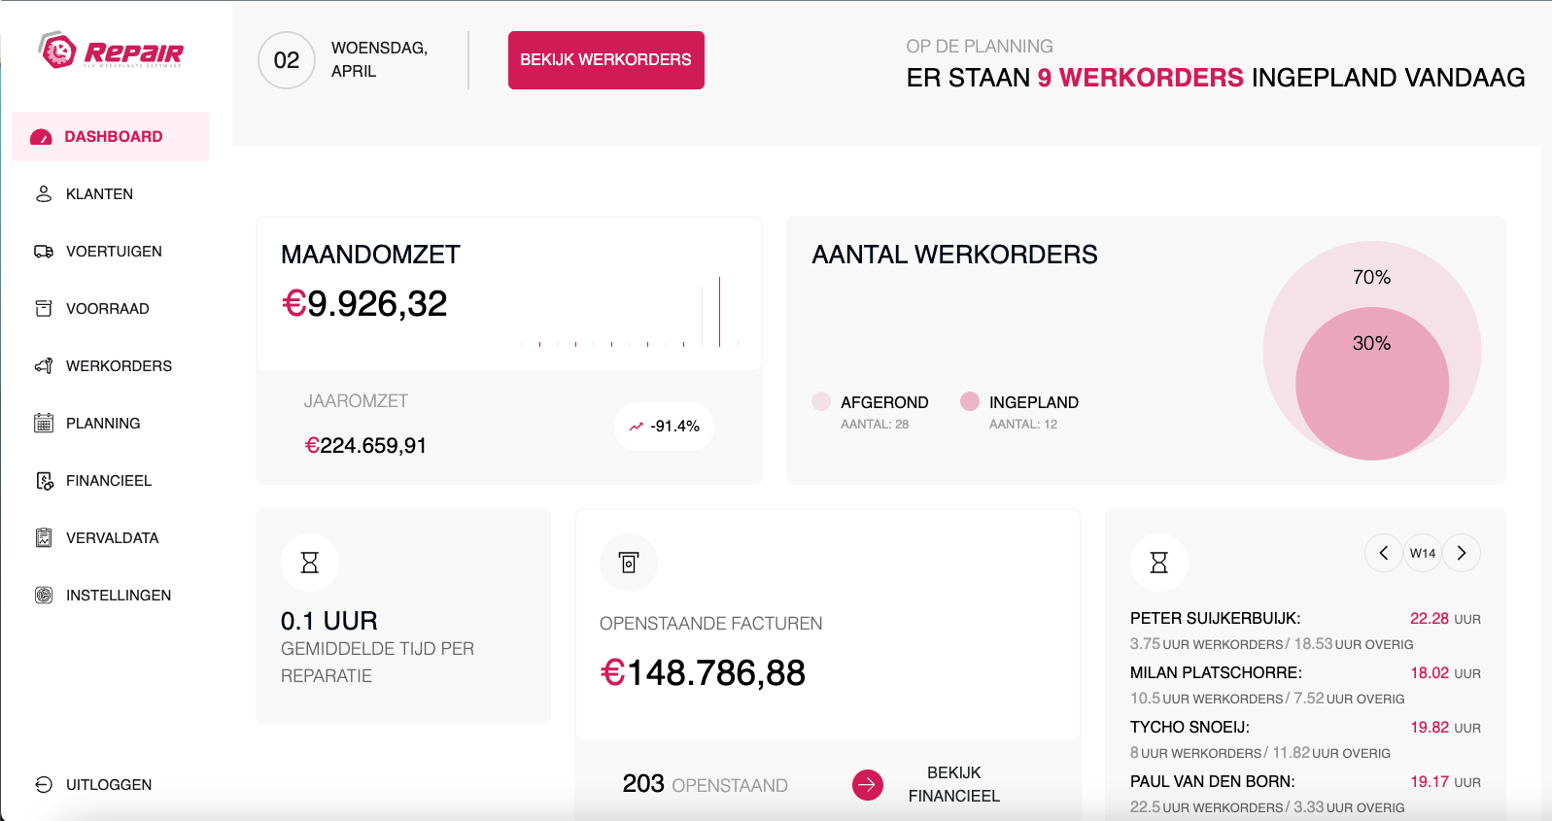
Task: Select the Voorraad box icon
Action: click(x=44, y=309)
